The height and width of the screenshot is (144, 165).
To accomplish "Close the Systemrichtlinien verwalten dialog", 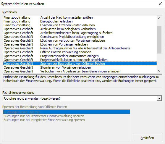I will pos(160,4).
